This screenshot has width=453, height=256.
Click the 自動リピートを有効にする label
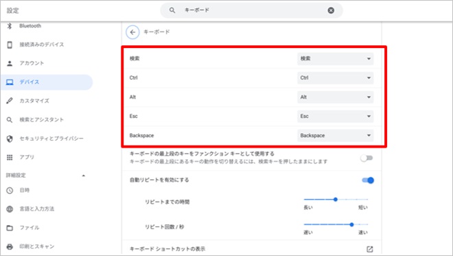pyautogui.click(x=159, y=180)
